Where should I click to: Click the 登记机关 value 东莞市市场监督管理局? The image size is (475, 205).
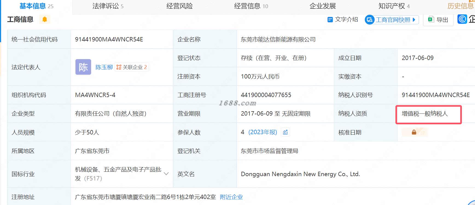pos(269,151)
